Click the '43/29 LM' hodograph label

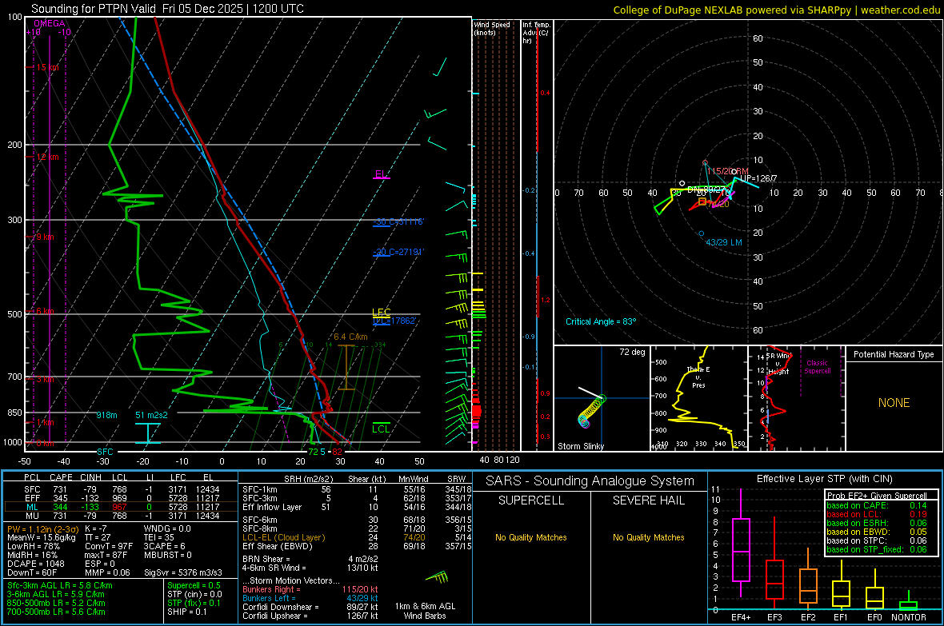pyautogui.click(x=724, y=242)
